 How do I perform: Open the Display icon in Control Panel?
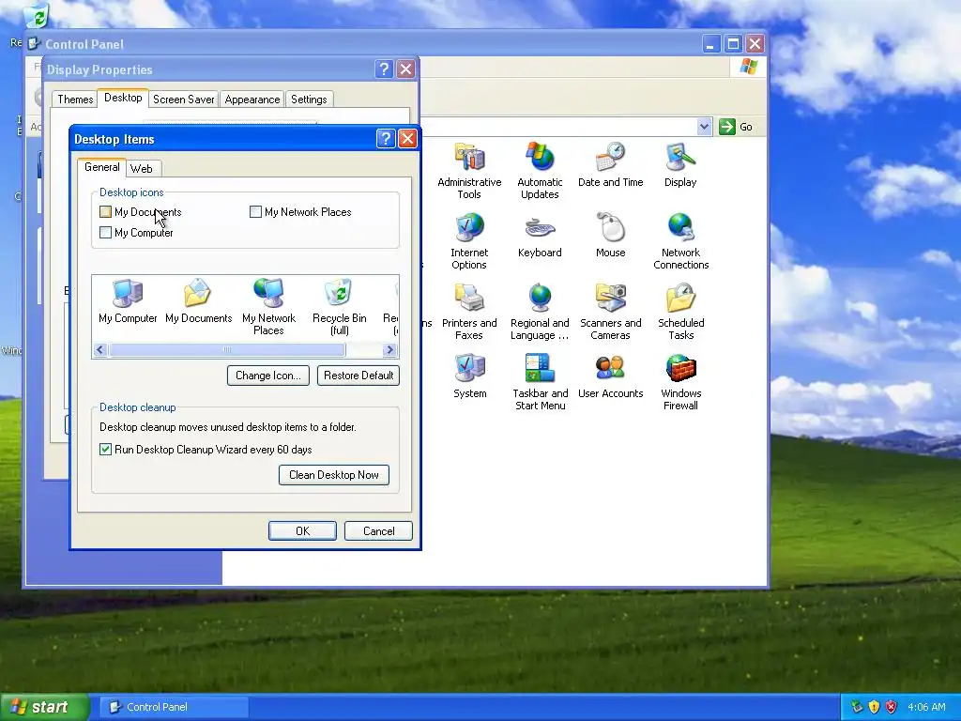point(680,165)
